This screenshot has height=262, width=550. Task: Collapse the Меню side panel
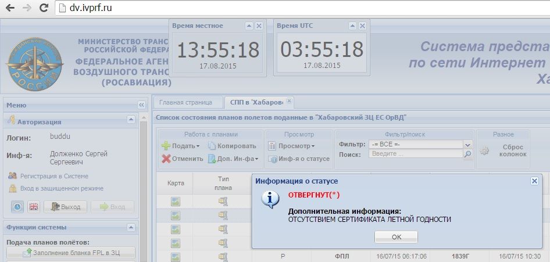click(x=141, y=105)
